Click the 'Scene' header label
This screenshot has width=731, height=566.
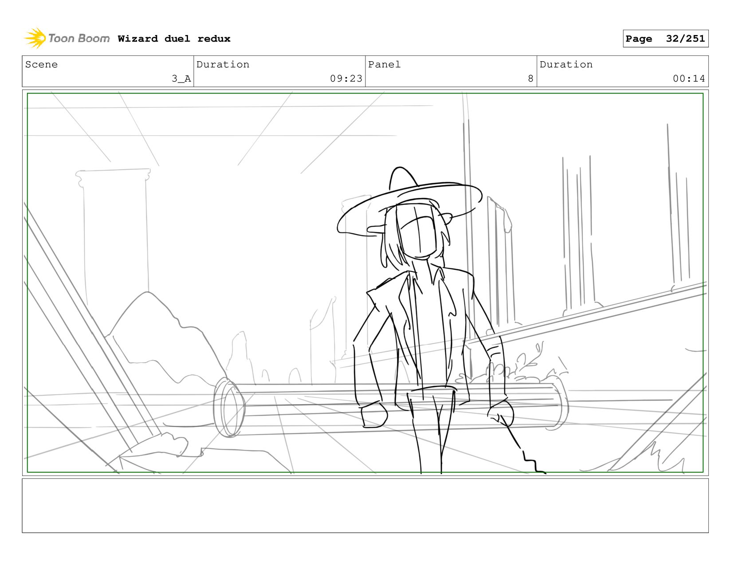[41, 64]
